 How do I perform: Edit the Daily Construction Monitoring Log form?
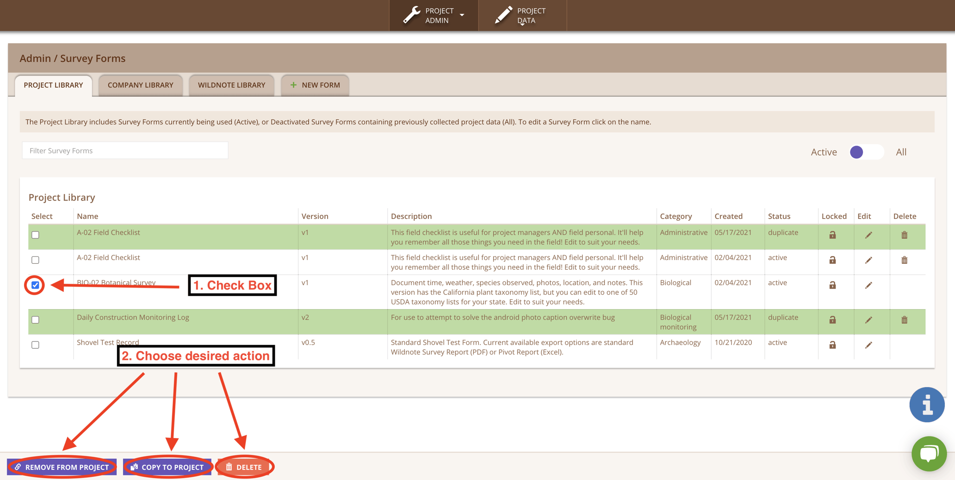pyautogui.click(x=868, y=320)
